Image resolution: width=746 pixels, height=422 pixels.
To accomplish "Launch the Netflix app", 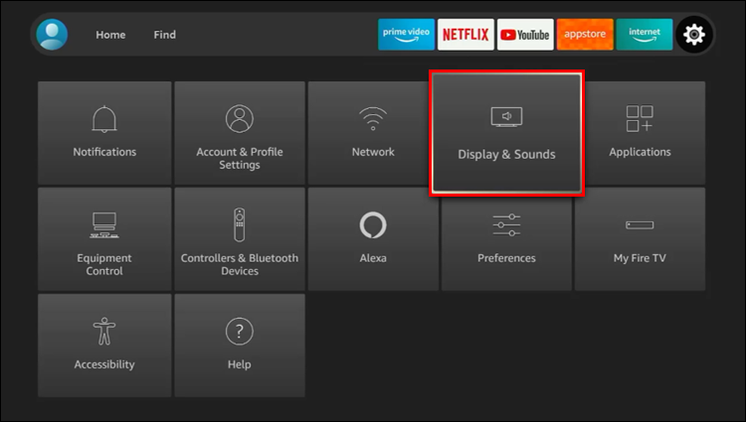I will pos(466,34).
